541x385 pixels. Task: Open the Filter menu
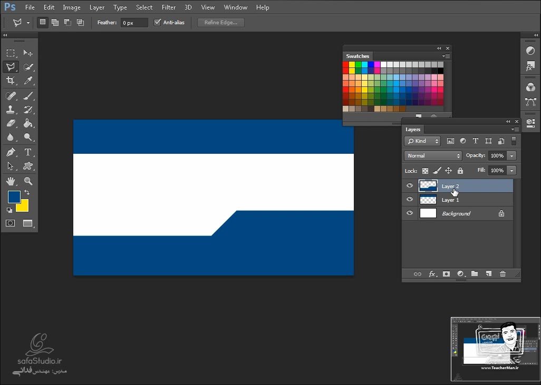tap(169, 7)
